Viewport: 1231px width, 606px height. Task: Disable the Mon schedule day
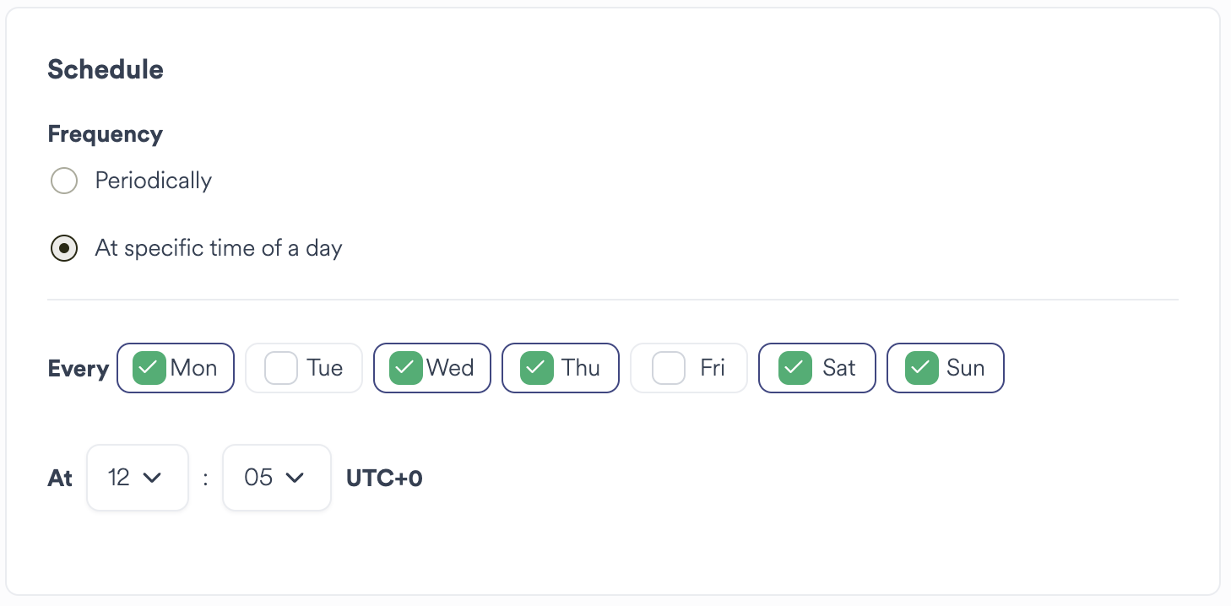tap(176, 367)
